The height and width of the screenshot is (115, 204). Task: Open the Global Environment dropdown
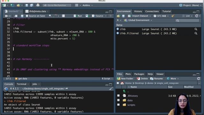(138, 20)
